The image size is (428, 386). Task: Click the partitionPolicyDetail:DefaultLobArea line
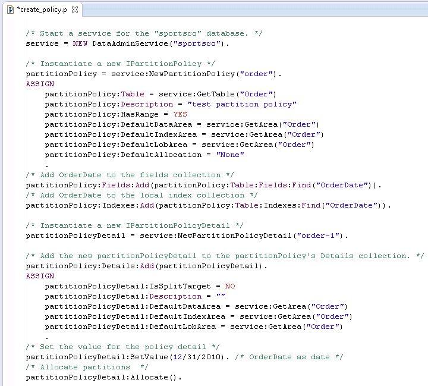click(194, 327)
